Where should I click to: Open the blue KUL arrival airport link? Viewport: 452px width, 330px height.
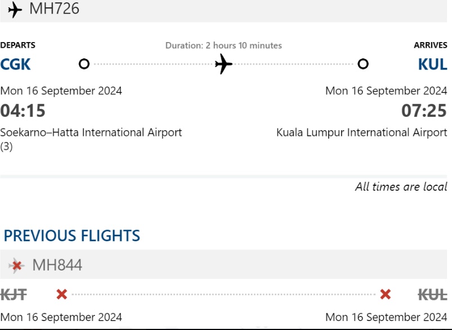pyautogui.click(x=432, y=64)
